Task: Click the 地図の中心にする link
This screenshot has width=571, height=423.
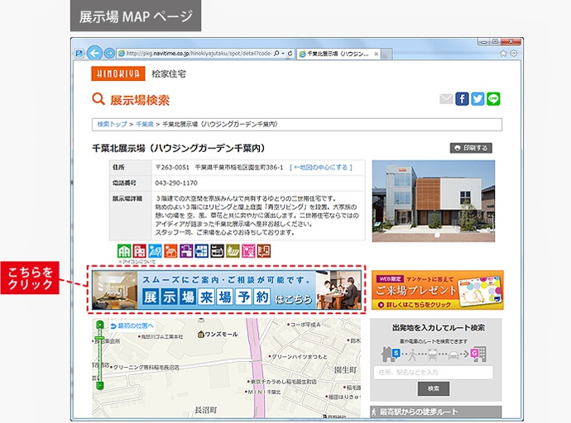Action: (x=321, y=167)
